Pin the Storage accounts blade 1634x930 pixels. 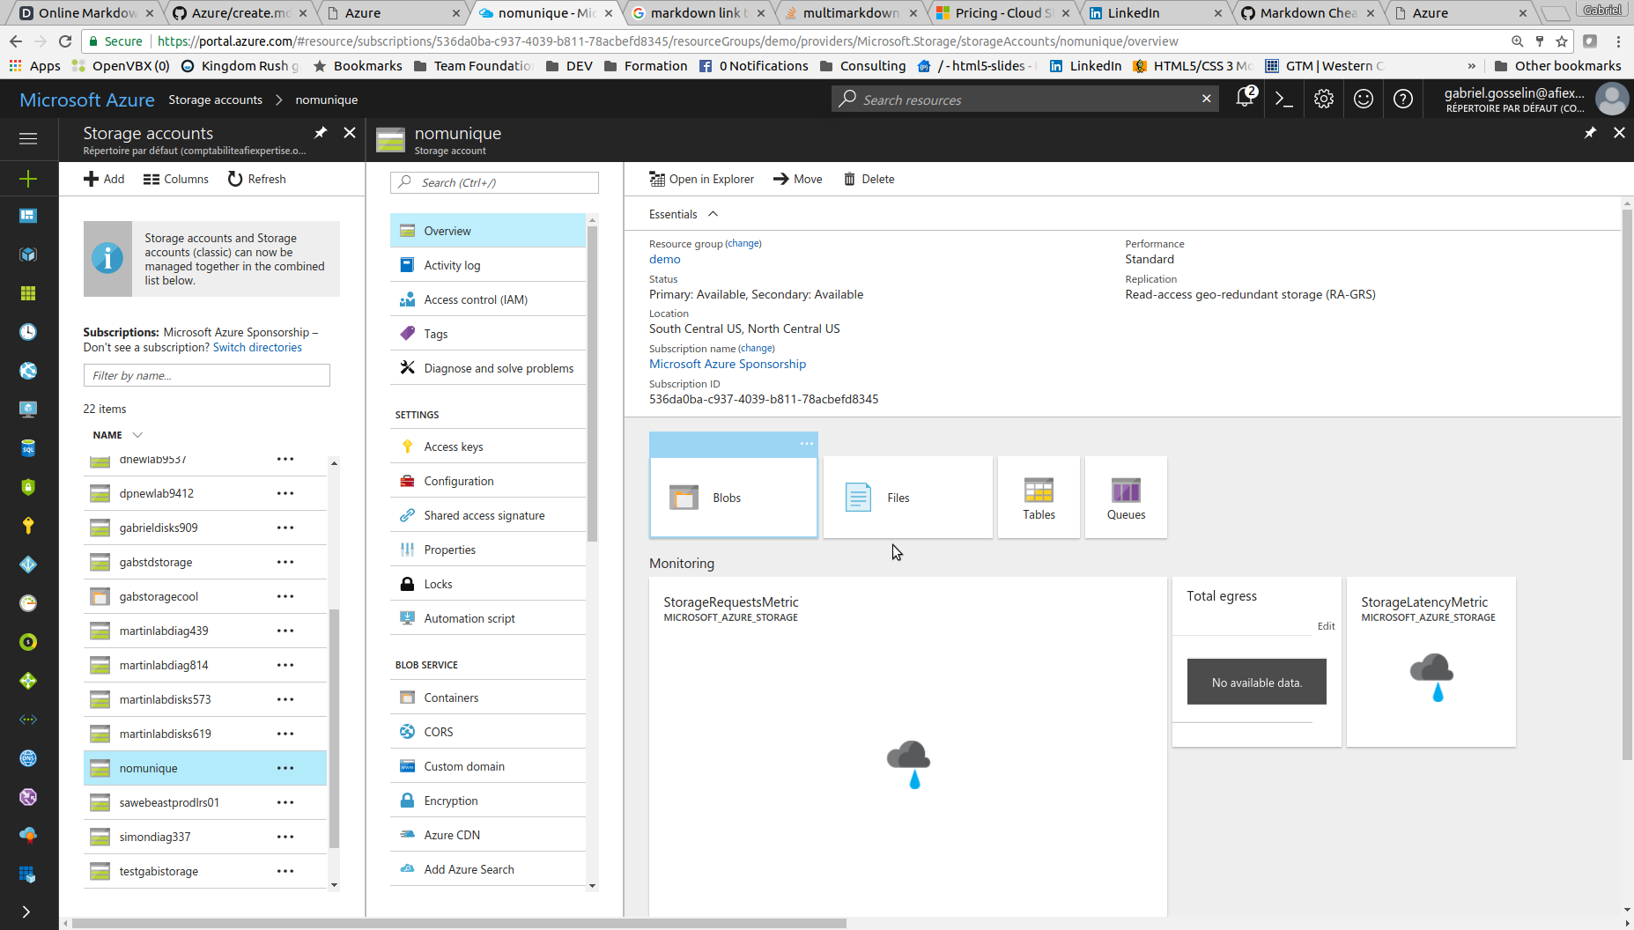[321, 133]
